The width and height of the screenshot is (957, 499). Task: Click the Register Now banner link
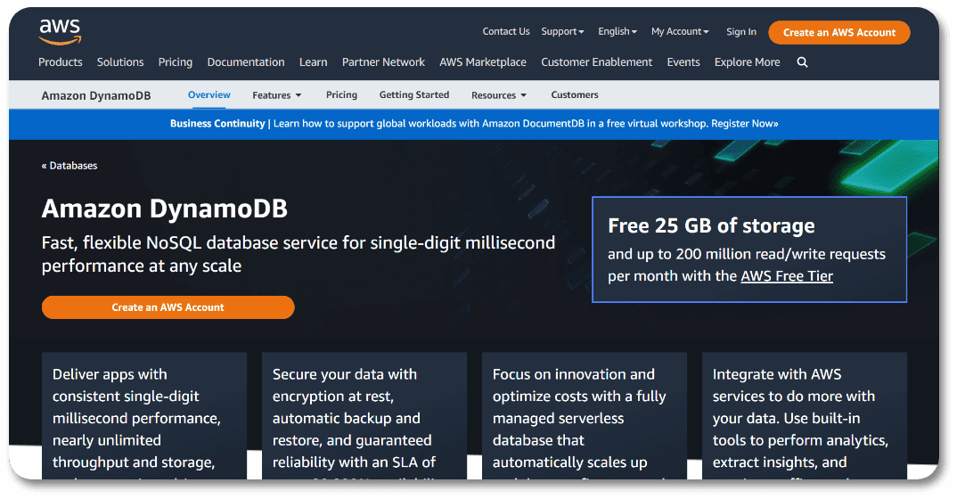point(745,123)
